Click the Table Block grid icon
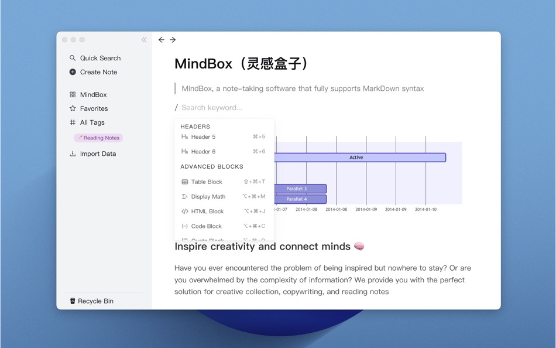The height and width of the screenshot is (348, 556). point(185,182)
